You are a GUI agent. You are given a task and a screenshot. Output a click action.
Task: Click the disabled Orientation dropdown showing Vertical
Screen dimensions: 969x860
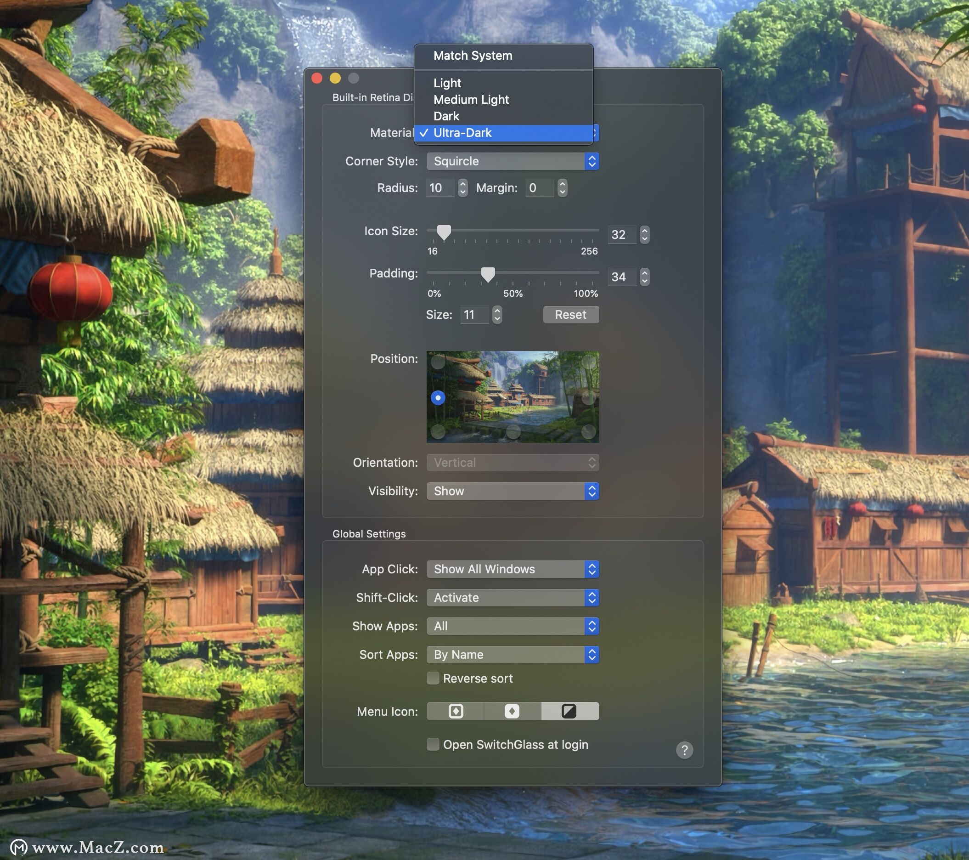point(513,463)
